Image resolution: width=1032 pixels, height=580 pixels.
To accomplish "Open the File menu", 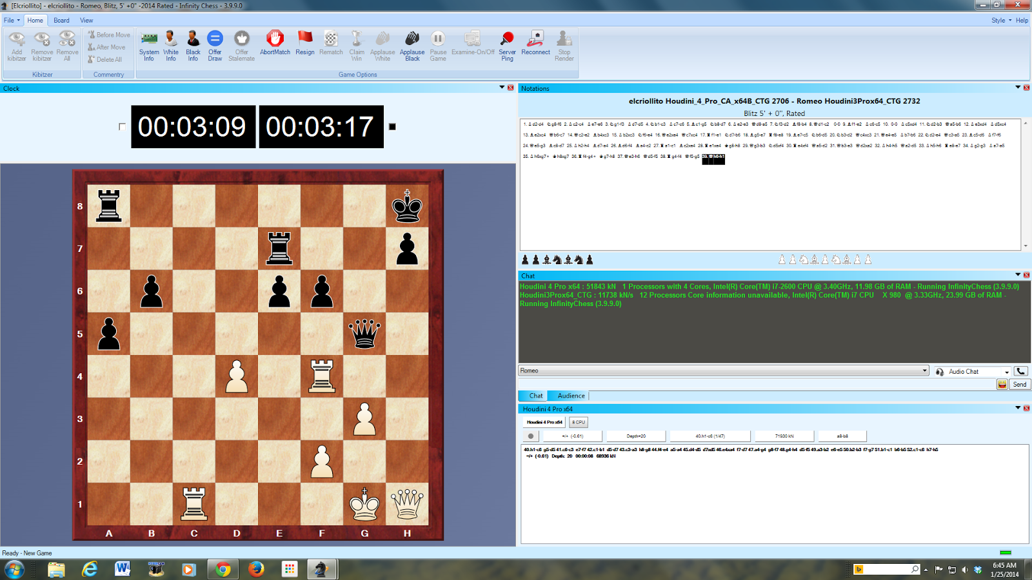I will (x=12, y=20).
